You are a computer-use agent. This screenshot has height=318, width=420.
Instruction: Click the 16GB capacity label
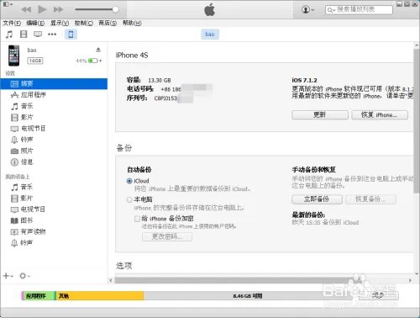(x=35, y=61)
